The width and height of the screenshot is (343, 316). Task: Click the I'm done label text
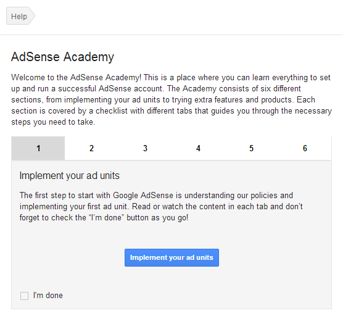click(x=48, y=296)
